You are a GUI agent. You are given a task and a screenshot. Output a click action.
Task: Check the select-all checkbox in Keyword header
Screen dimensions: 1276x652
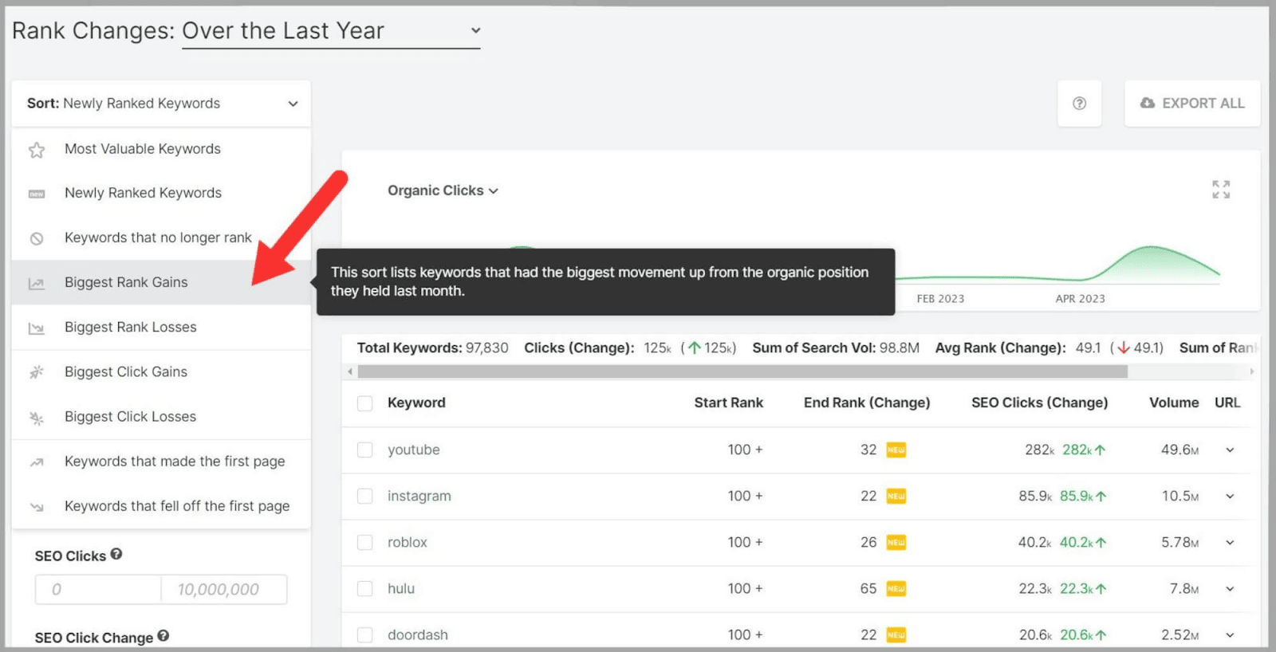[x=365, y=403]
